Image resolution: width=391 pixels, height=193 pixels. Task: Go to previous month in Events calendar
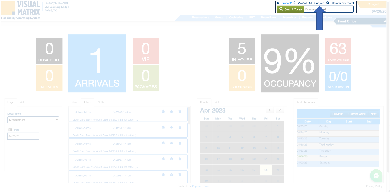[x=270, y=110]
